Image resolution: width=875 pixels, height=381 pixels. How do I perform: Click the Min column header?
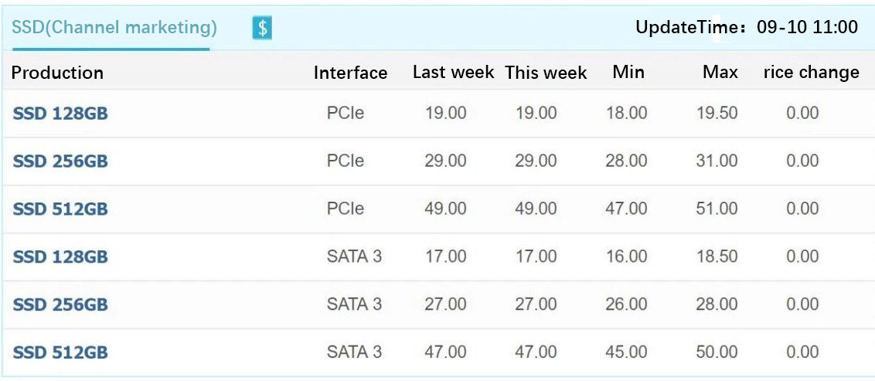628,72
